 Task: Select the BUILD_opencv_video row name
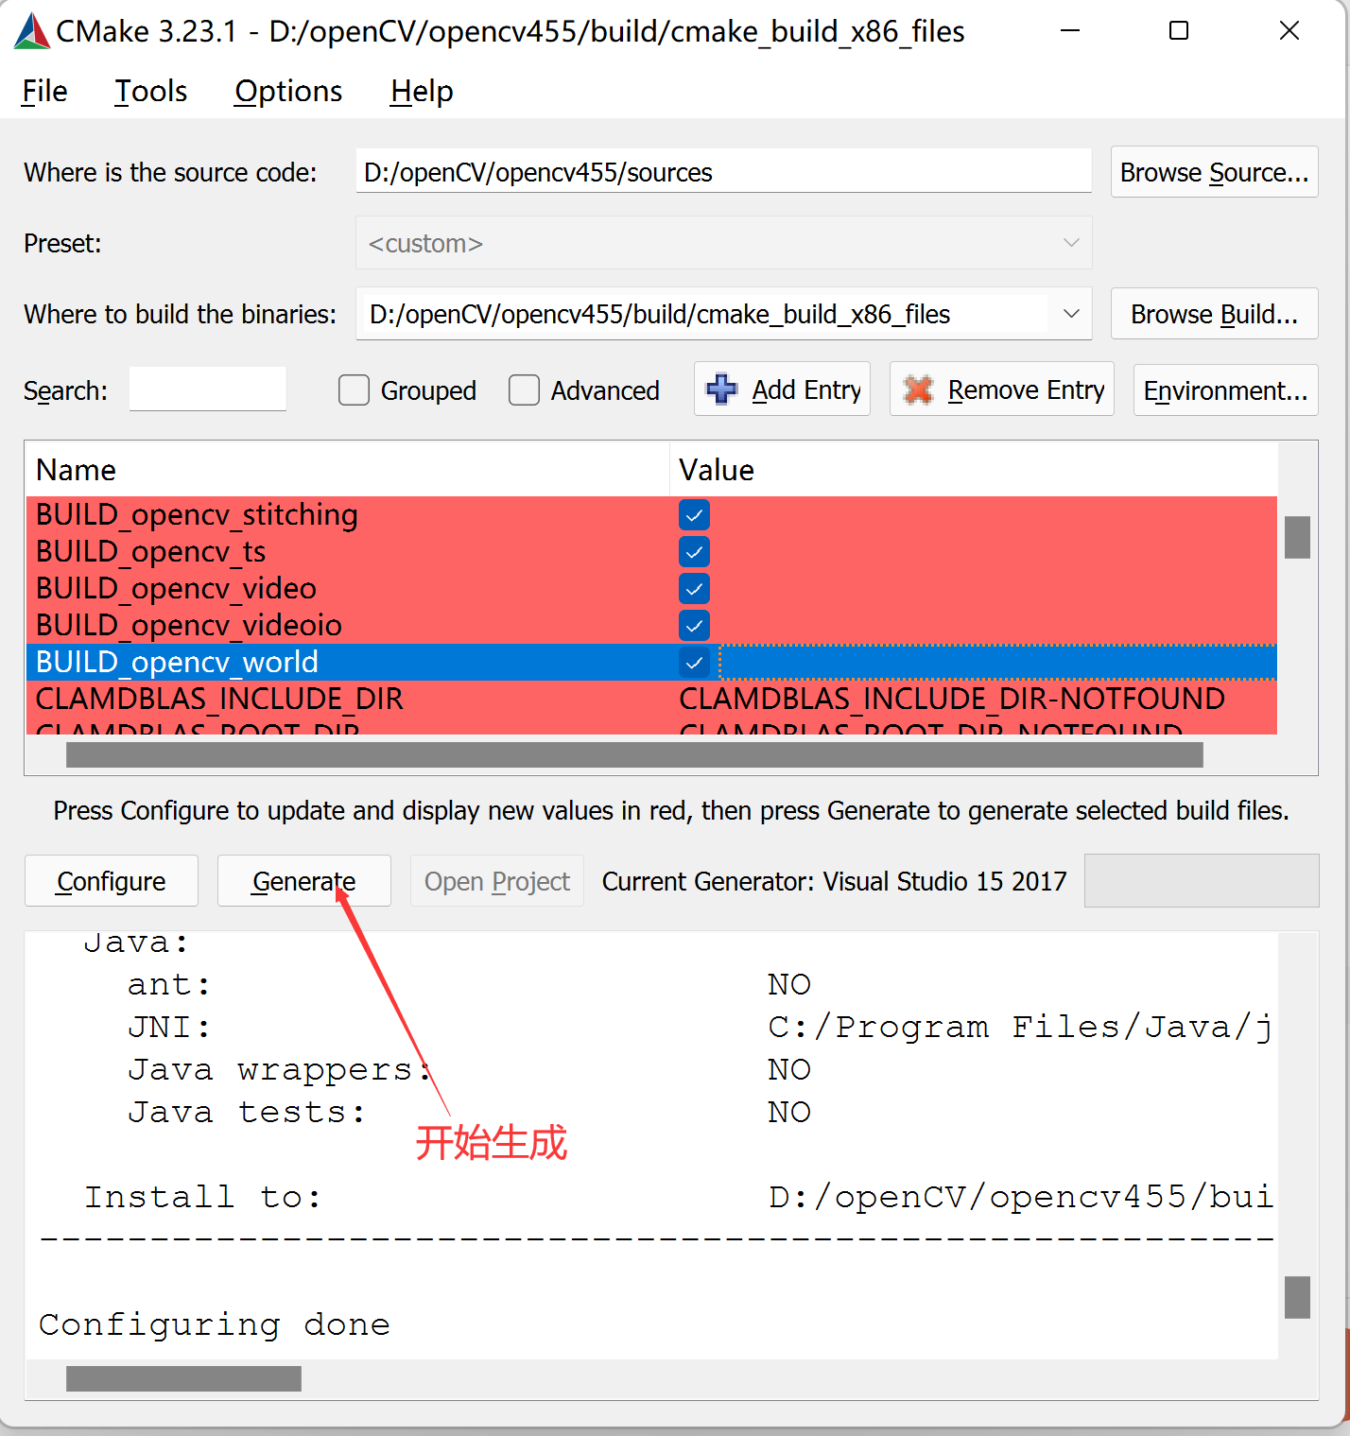[x=176, y=589]
